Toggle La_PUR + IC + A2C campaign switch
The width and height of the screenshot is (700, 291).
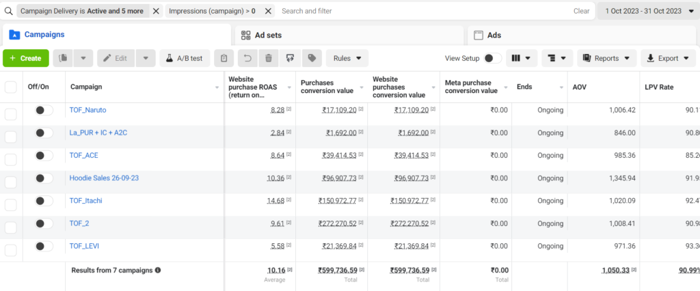click(x=44, y=133)
